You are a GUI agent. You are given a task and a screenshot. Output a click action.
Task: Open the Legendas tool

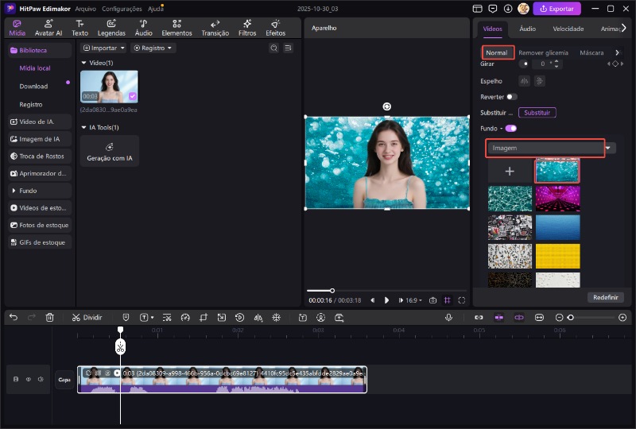coord(111,28)
